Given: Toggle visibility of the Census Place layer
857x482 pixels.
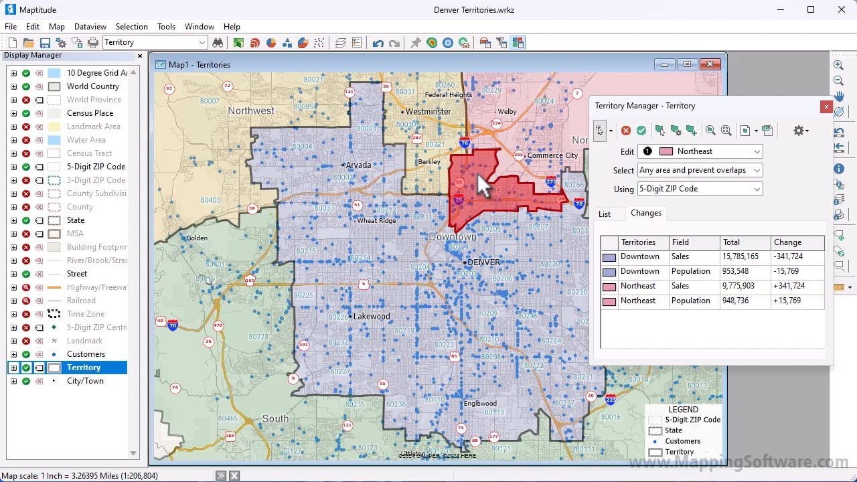Looking at the screenshot, I should point(26,113).
